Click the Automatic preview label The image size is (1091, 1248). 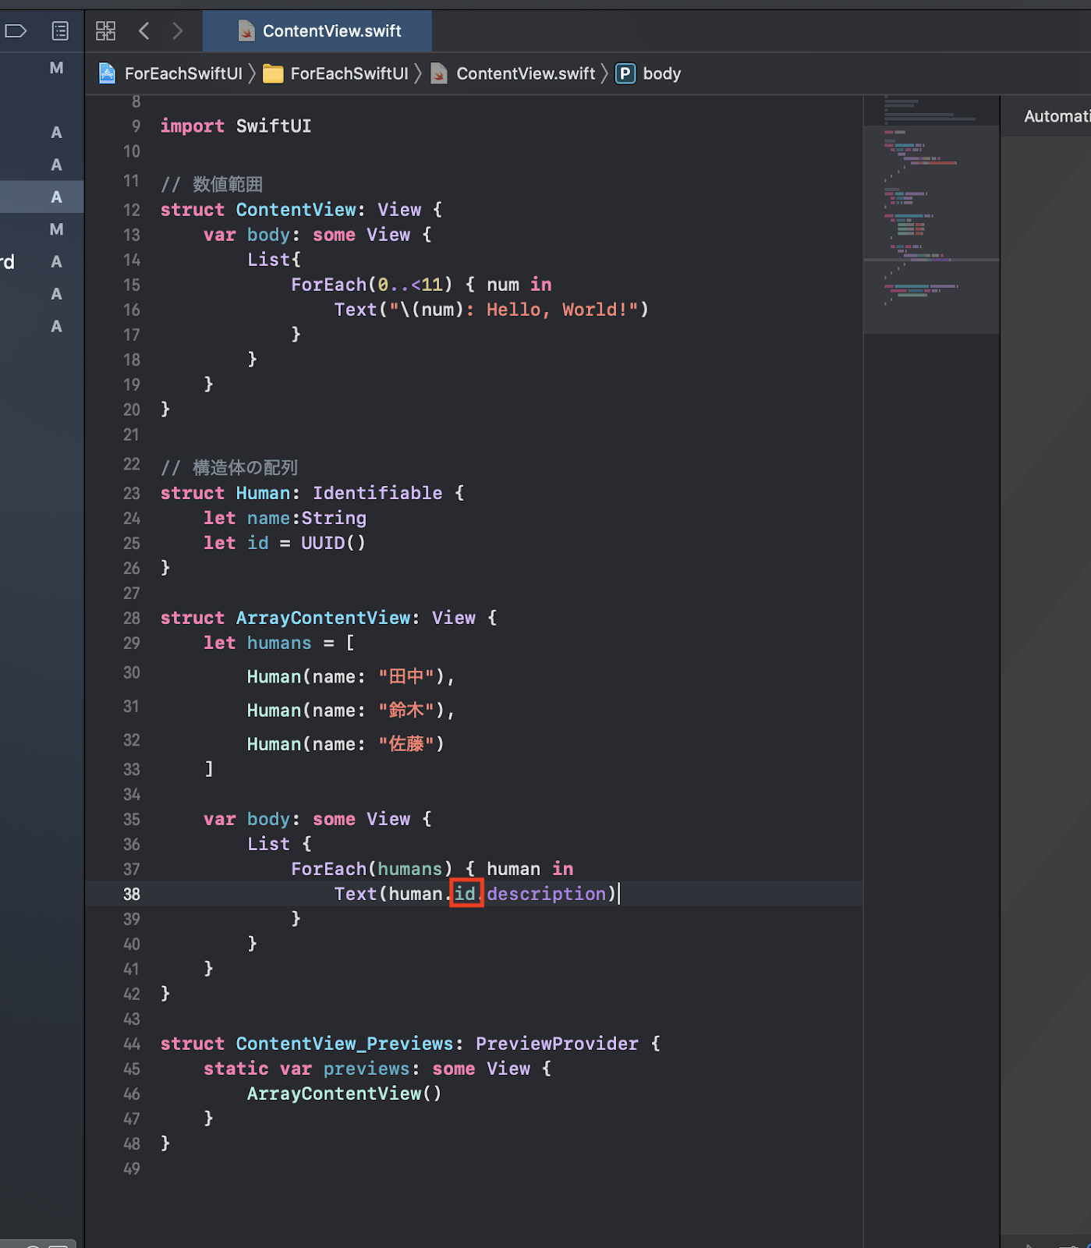coord(1057,116)
